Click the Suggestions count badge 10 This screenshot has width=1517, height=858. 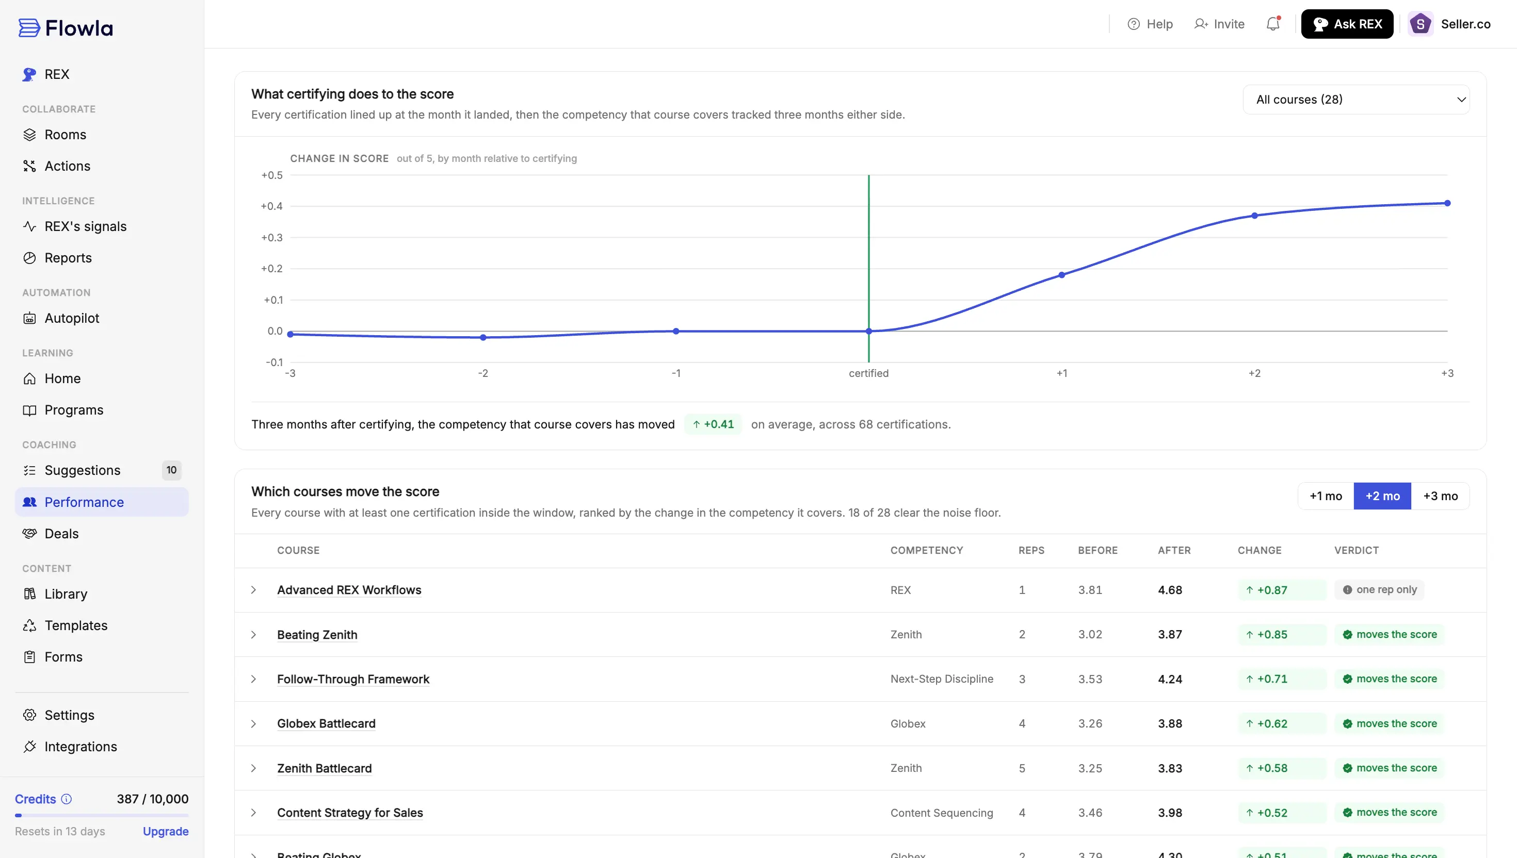click(x=172, y=470)
